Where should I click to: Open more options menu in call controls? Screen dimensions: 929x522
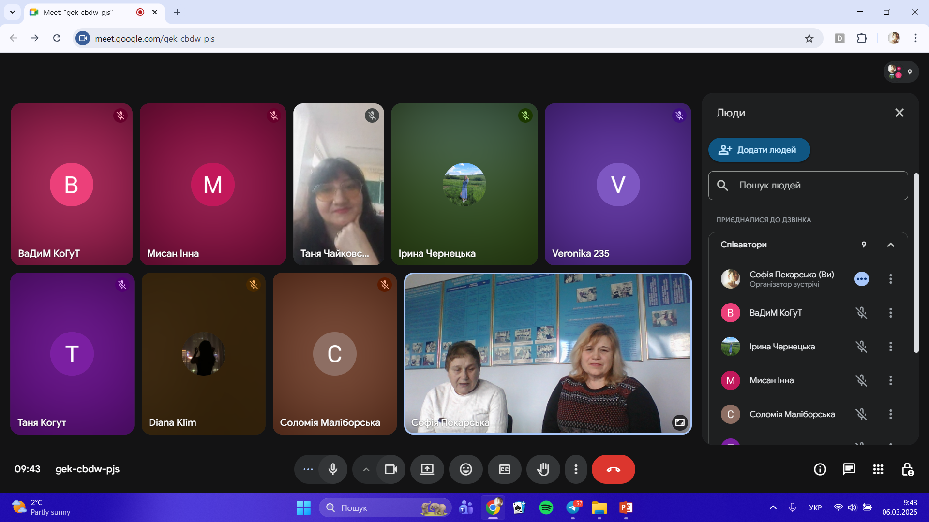click(x=576, y=469)
